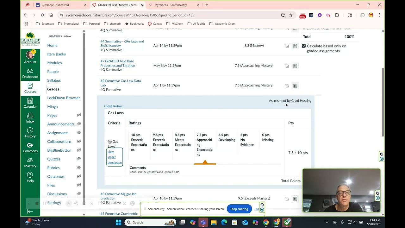Stop sharing the screen
The height and width of the screenshot is (228, 405).
coord(239,209)
